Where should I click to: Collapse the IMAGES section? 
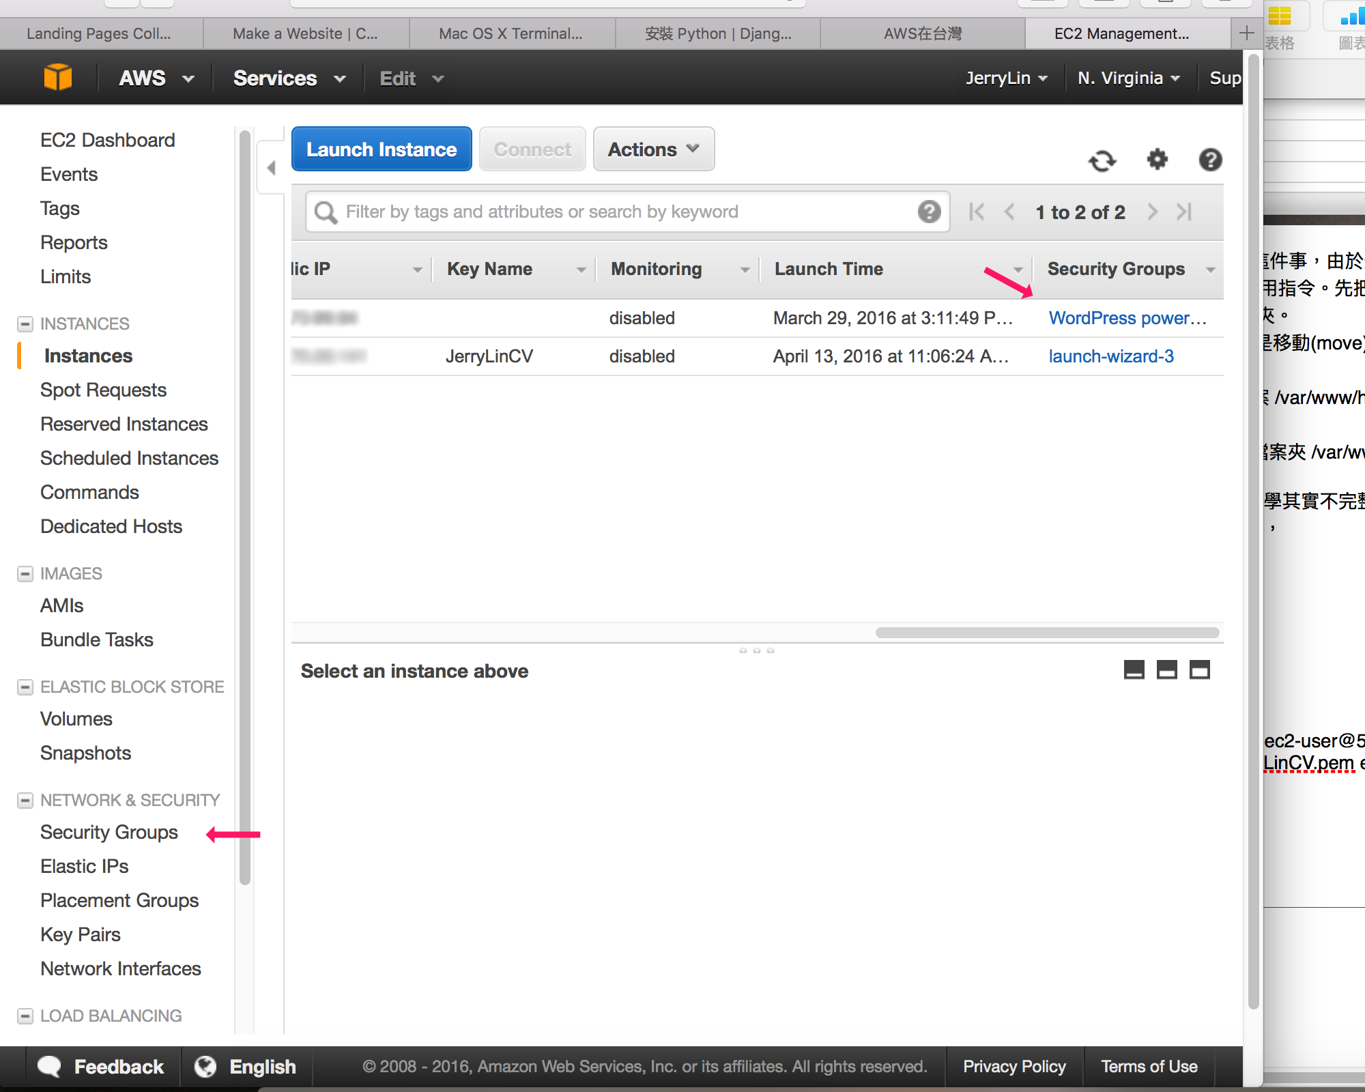(x=25, y=573)
